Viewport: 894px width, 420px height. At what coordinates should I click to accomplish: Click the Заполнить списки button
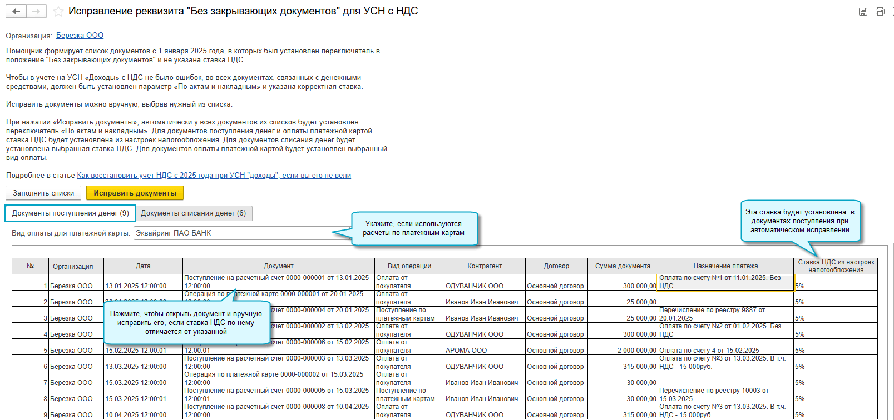(43, 193)
